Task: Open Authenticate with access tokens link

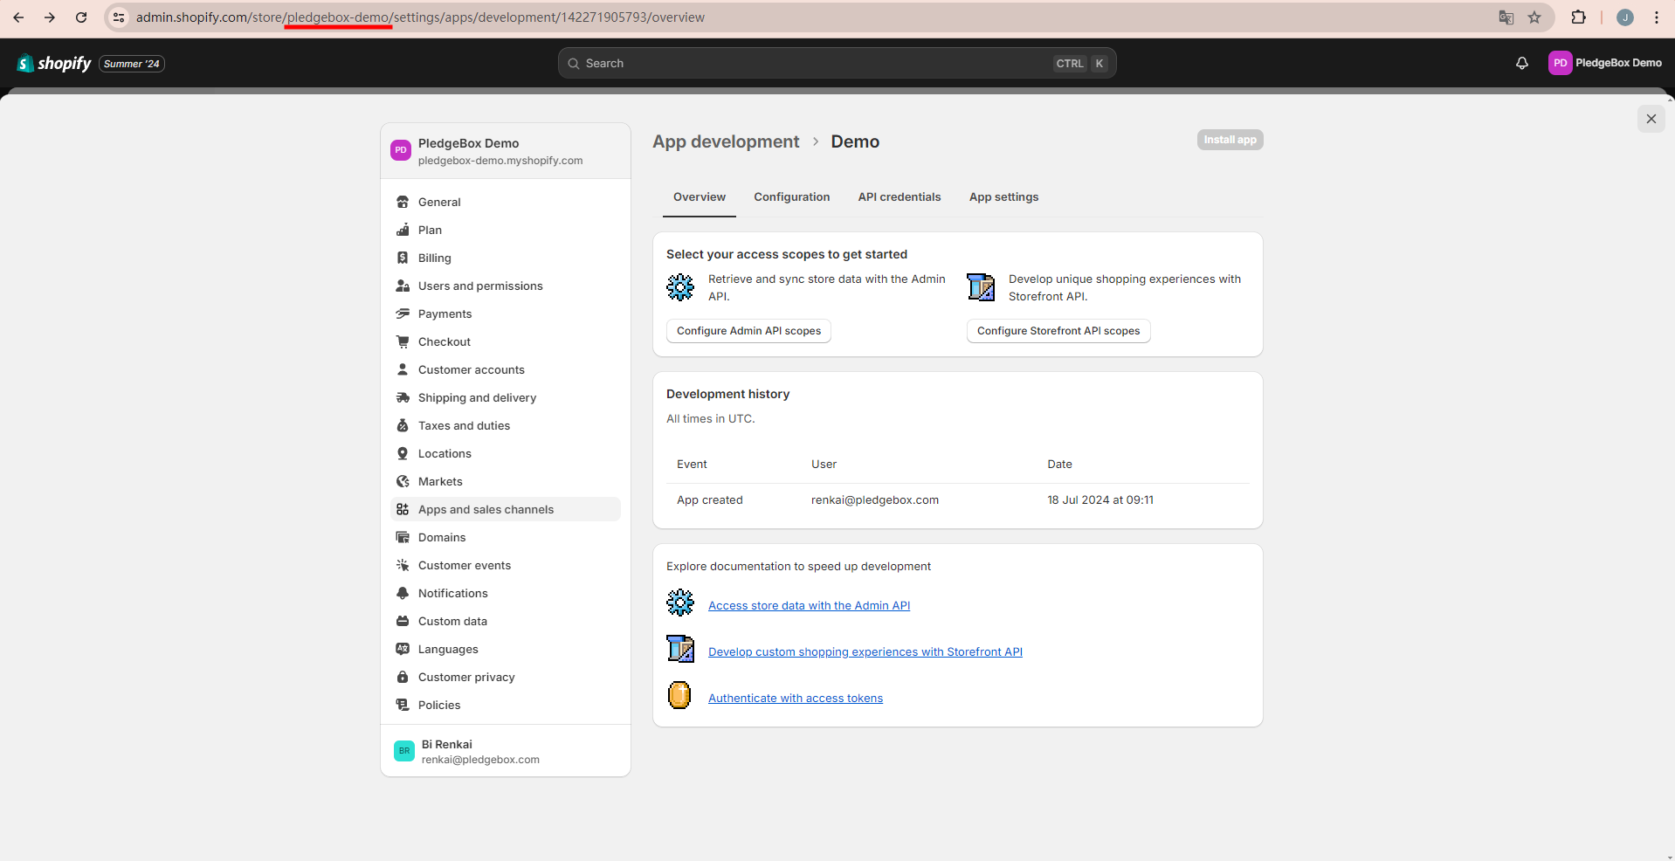Action: click(796, 699)
